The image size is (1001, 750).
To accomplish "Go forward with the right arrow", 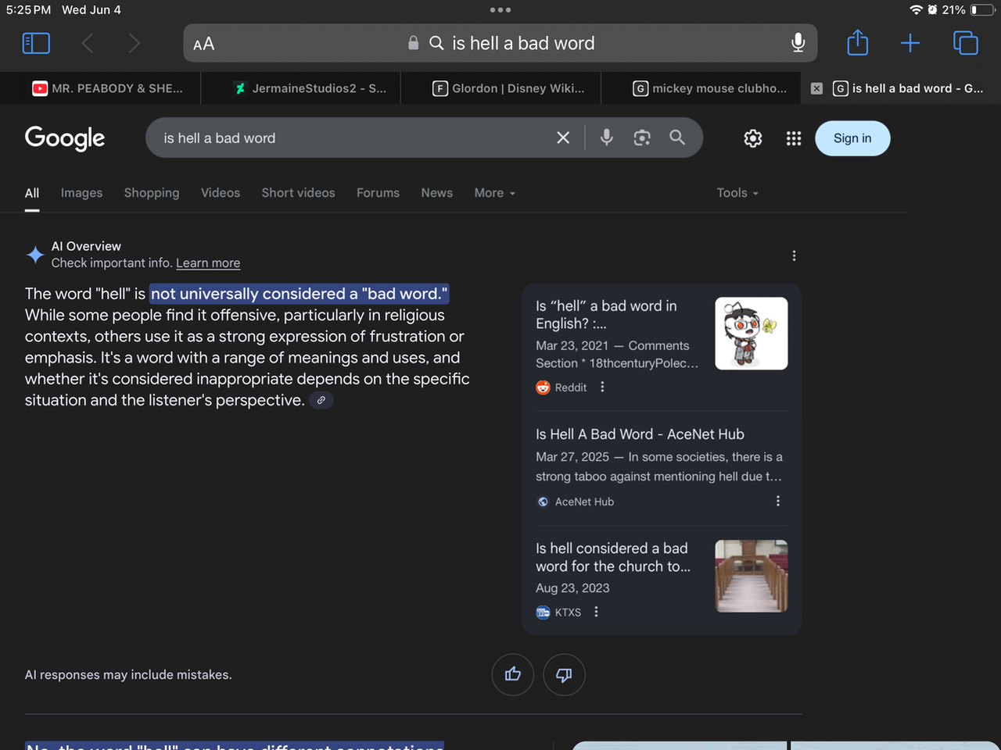I will (x=134, y=43).
